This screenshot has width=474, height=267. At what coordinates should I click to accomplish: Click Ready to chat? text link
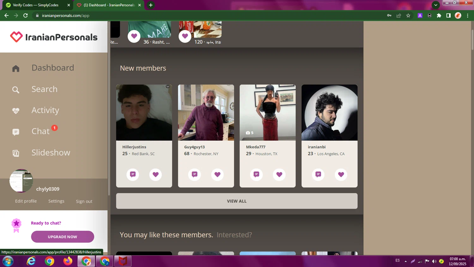coord(46,223)
